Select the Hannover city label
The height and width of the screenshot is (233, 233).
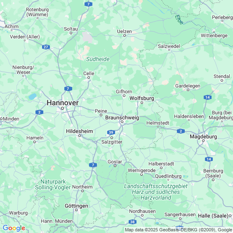(x=63, y=103)
